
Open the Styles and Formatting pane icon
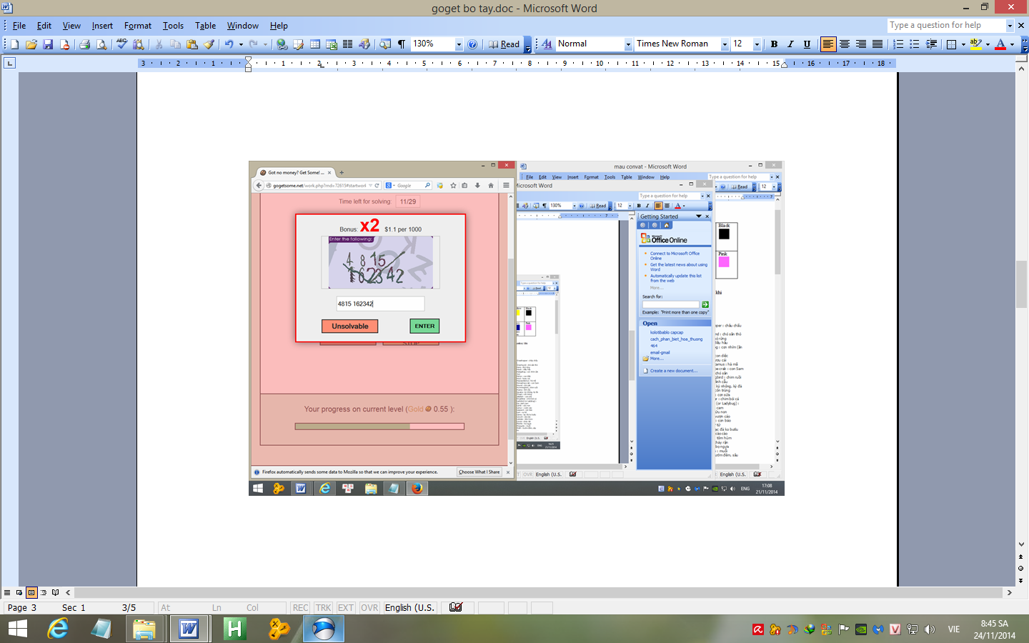click(x=547, y=44)
